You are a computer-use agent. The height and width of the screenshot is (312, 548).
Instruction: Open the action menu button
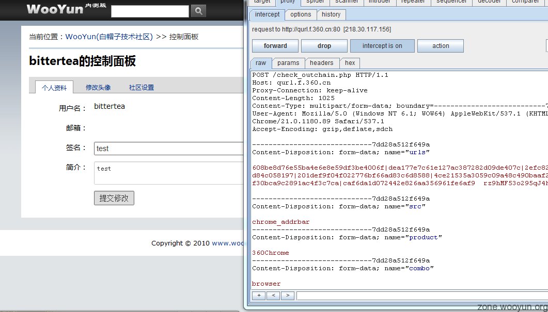pos(441,46)
